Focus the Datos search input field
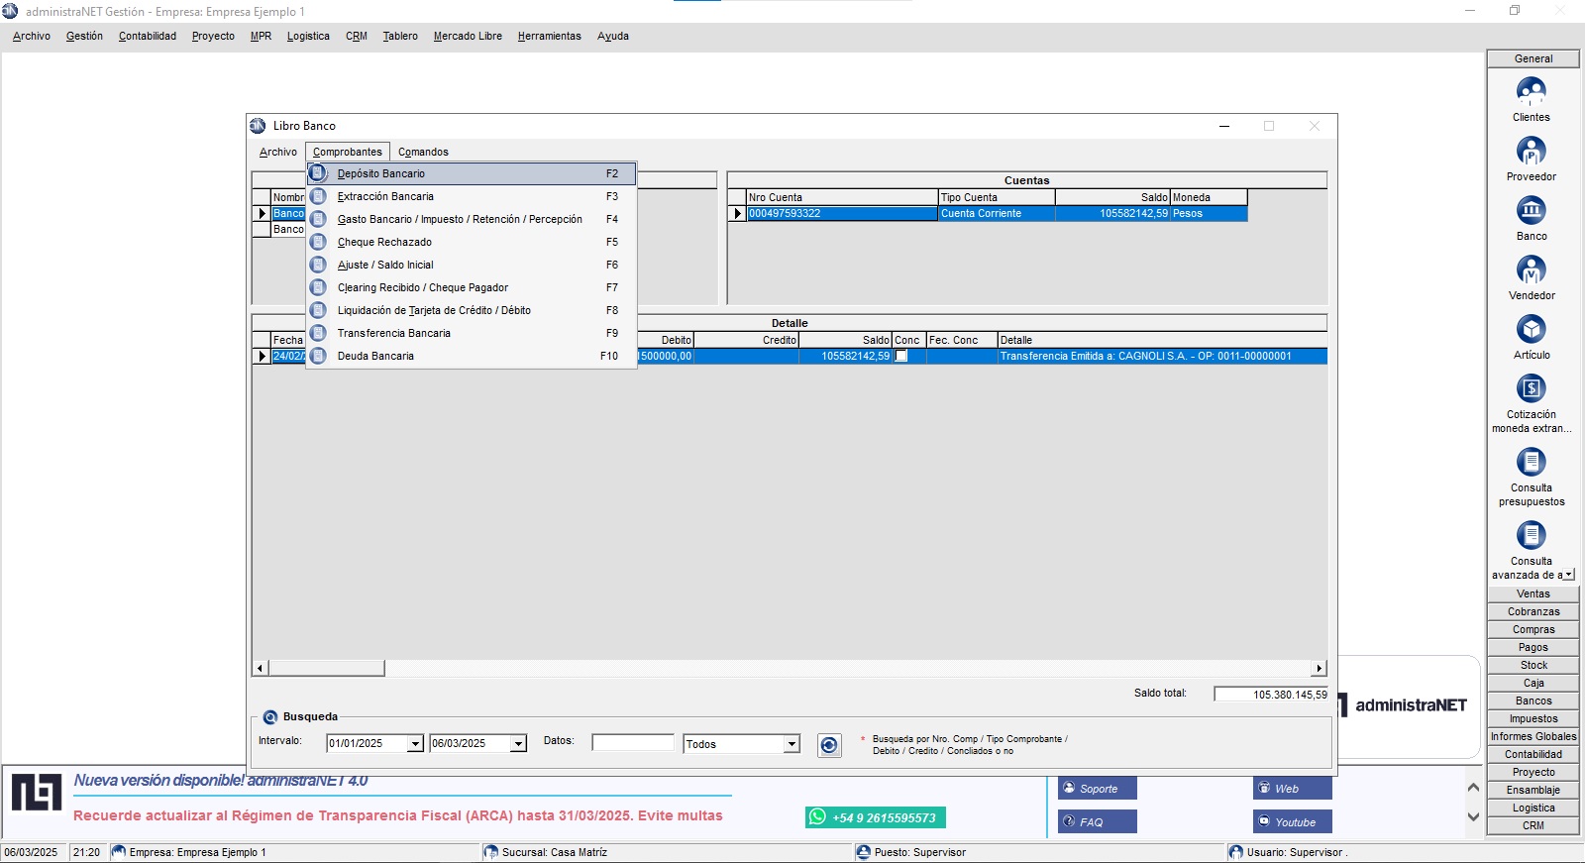Viewport: 1585px width, 863px height. tap(633, 742)
